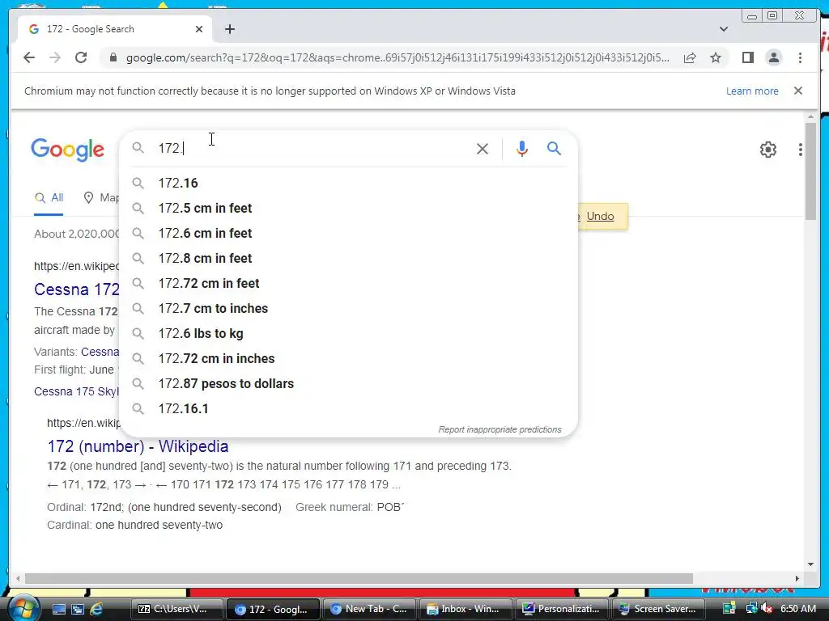
Task: Submit search with blue magnifier
Action: click(554, 149)
